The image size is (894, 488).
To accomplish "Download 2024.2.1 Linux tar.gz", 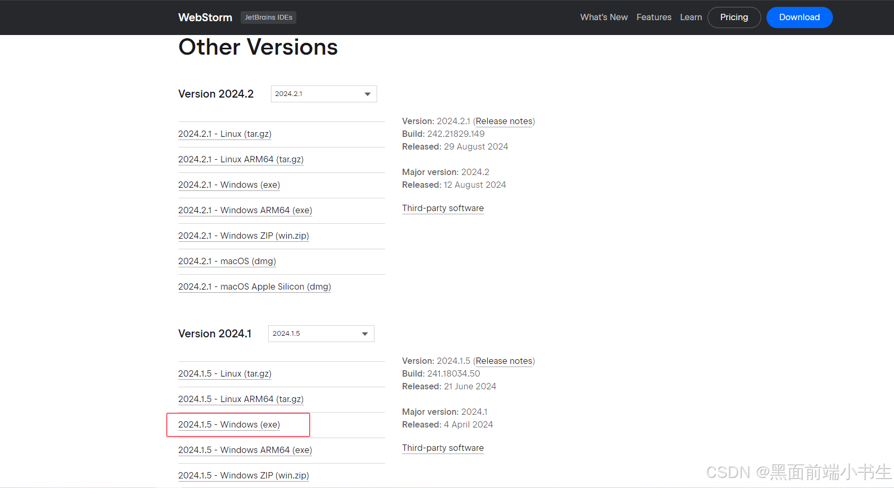I will tap(225, 134).
